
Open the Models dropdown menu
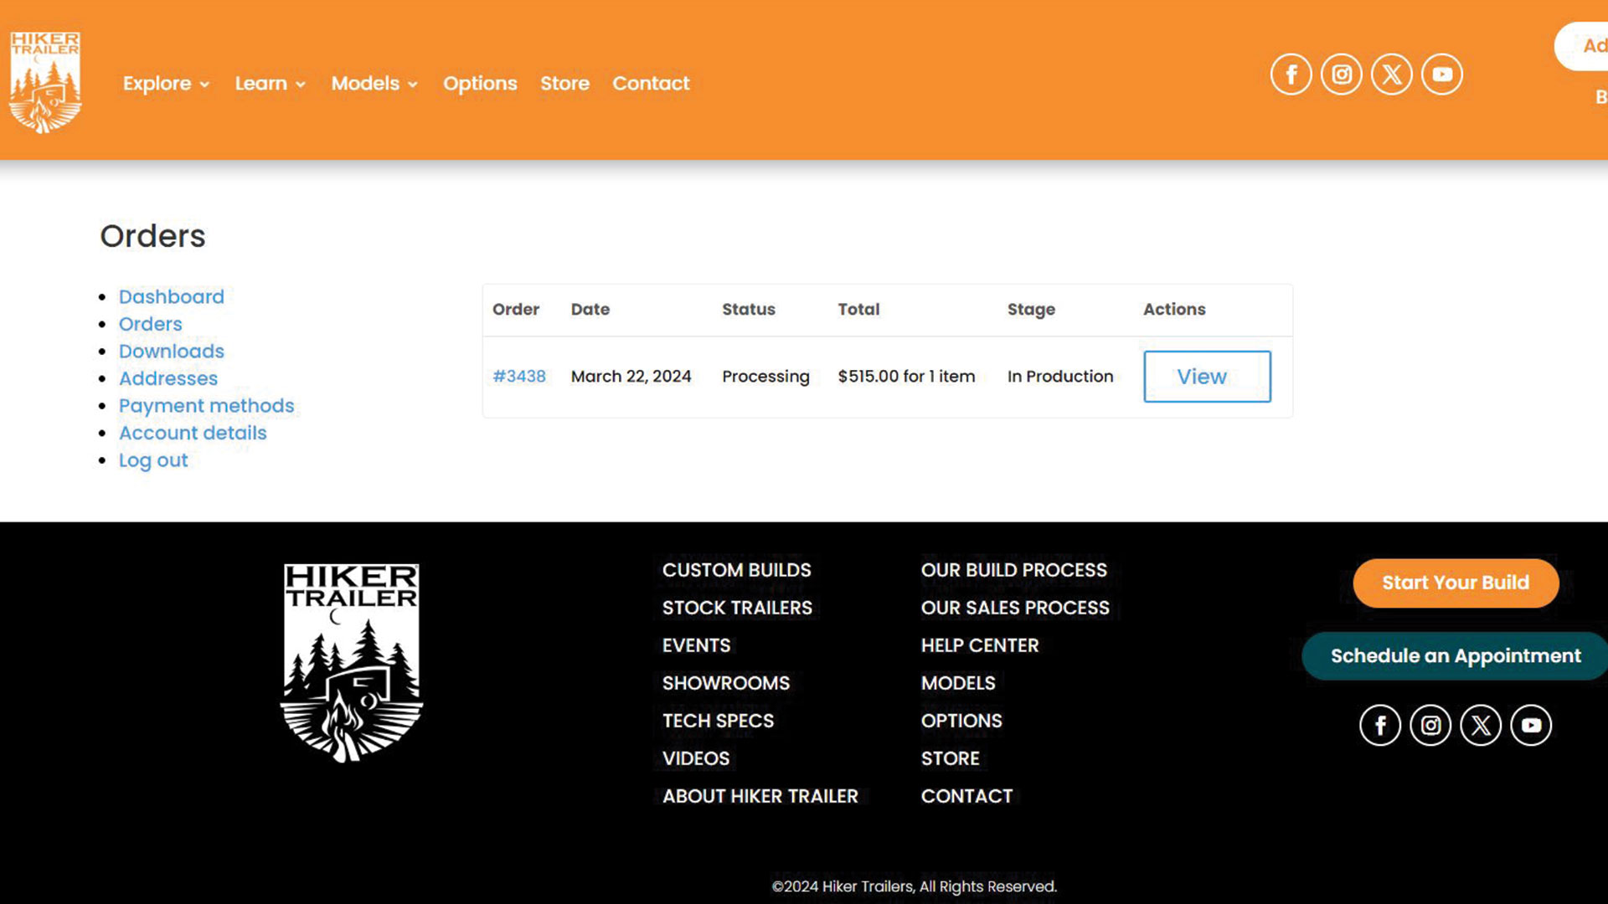(x=374, y=84)
